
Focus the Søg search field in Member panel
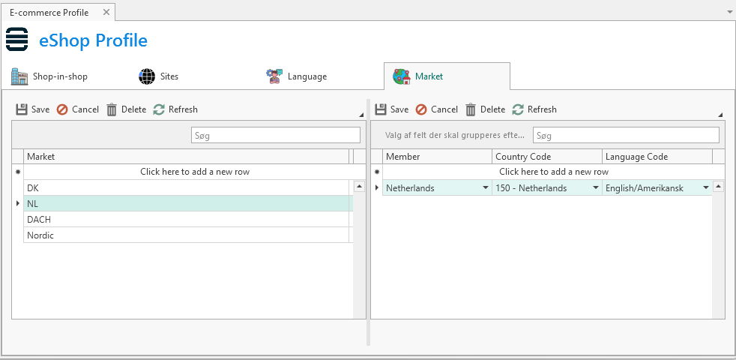point(626,135)
